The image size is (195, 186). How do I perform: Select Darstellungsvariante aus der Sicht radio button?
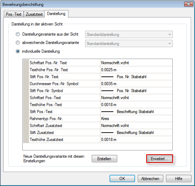tap(18, 34)
